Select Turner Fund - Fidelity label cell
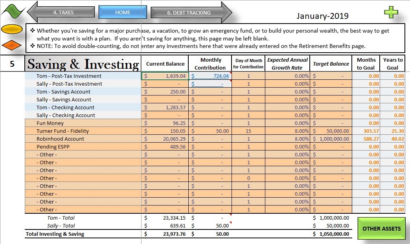This screenshot has width=410, height=244. coord(83,131)
